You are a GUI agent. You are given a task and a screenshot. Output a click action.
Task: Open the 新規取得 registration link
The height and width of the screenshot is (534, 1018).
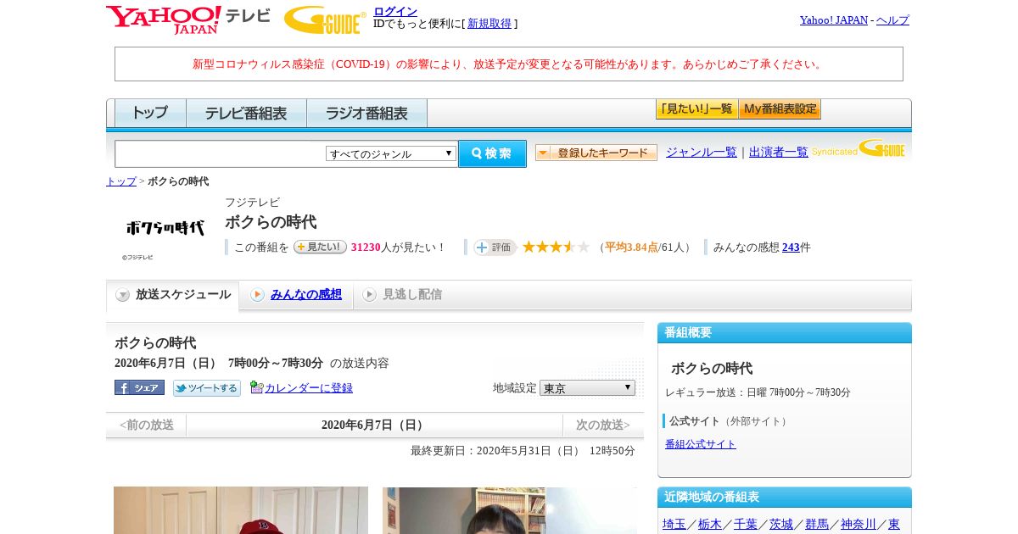(x=489, y=24)
